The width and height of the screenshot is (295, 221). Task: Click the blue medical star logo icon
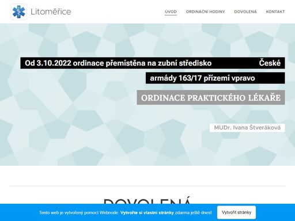point(18,12)
